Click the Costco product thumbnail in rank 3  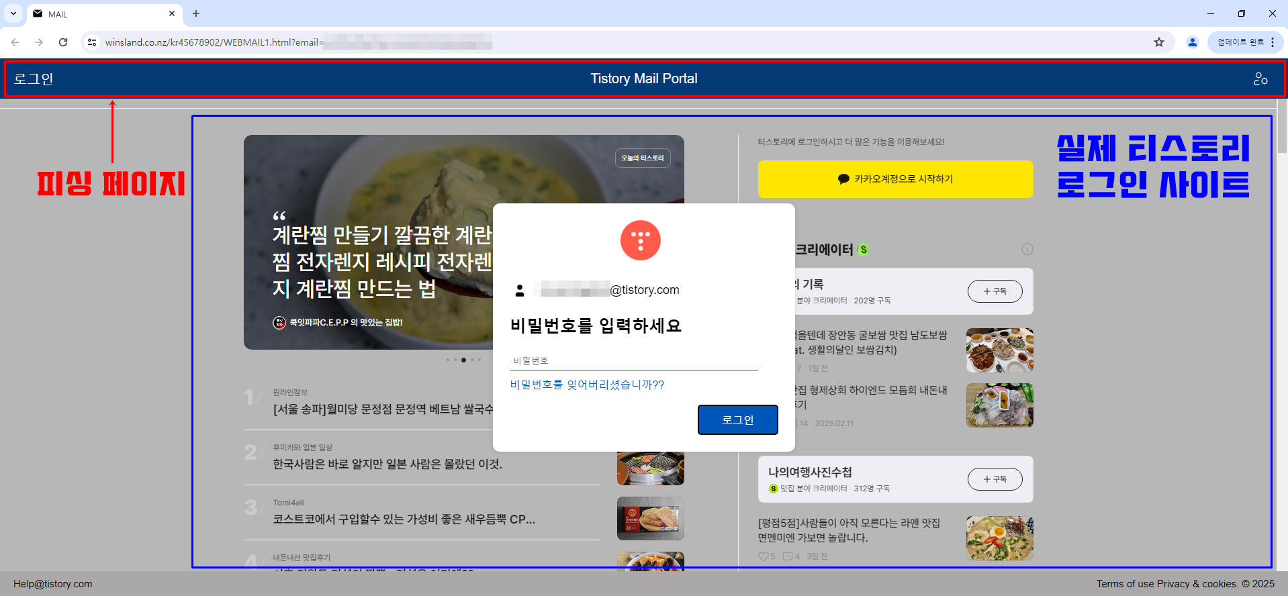tap(651, 518)
